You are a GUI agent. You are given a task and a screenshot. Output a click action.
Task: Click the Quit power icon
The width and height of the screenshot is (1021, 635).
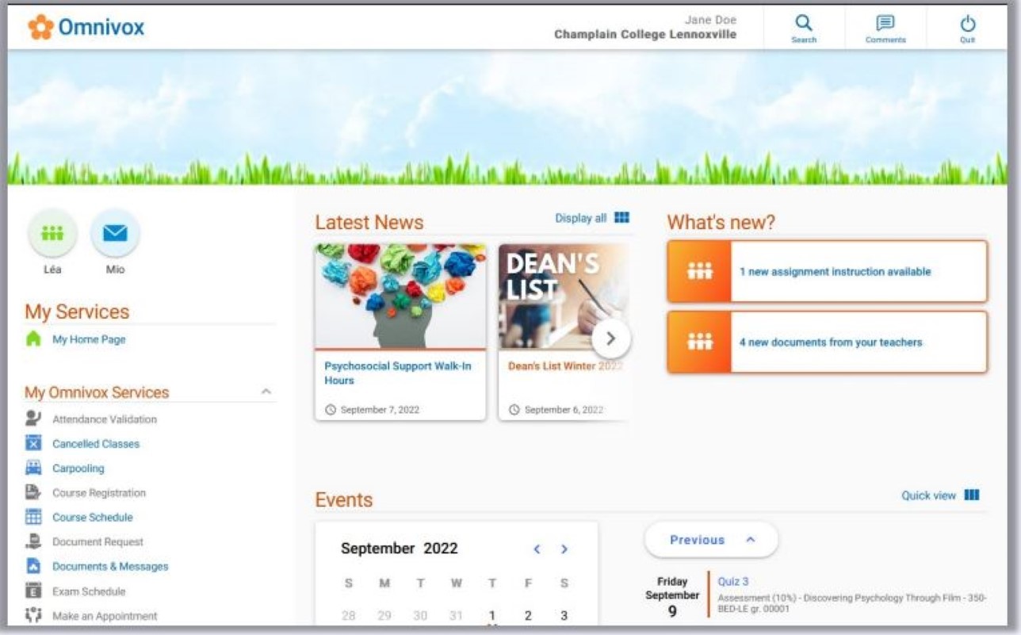967,29
